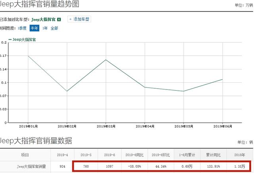Click the 2019年06月 axis label
This screenshot has width=254, height=173.
coord(223,126)
